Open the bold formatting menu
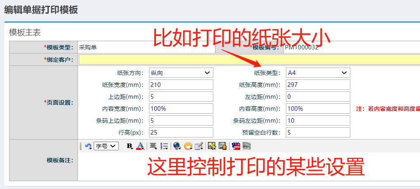 (x=130, y=146)
